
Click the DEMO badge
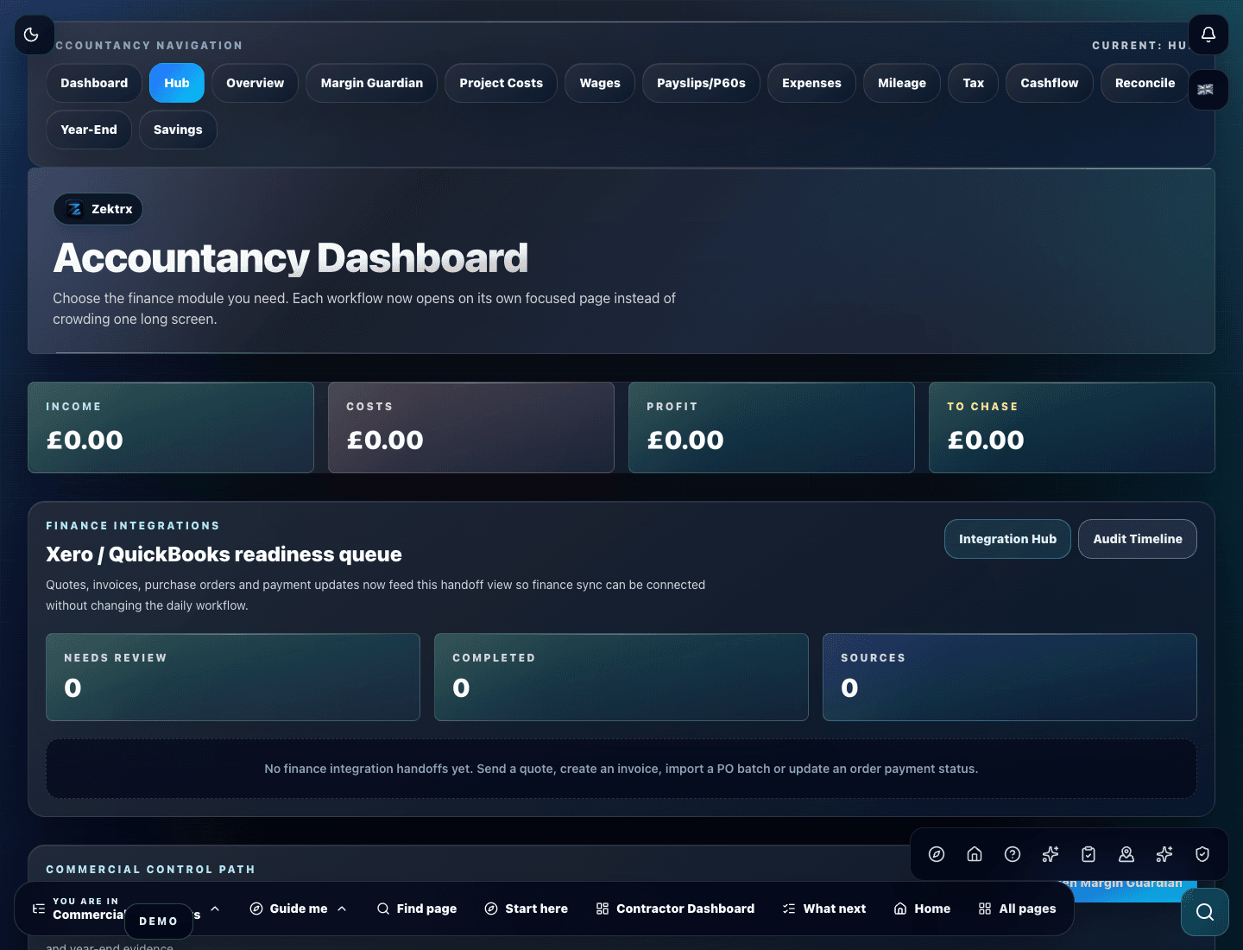click(159, 921)
